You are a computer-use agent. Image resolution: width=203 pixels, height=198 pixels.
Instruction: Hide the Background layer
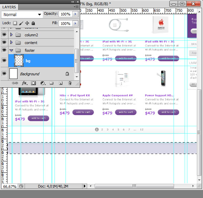[4, 74]
